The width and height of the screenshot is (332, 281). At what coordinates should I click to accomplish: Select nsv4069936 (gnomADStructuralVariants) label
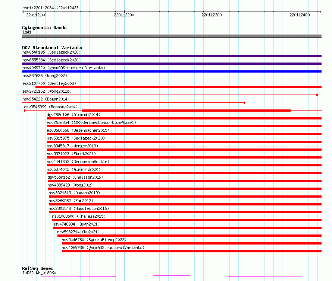pyautogui.click(x=103, y=248)
